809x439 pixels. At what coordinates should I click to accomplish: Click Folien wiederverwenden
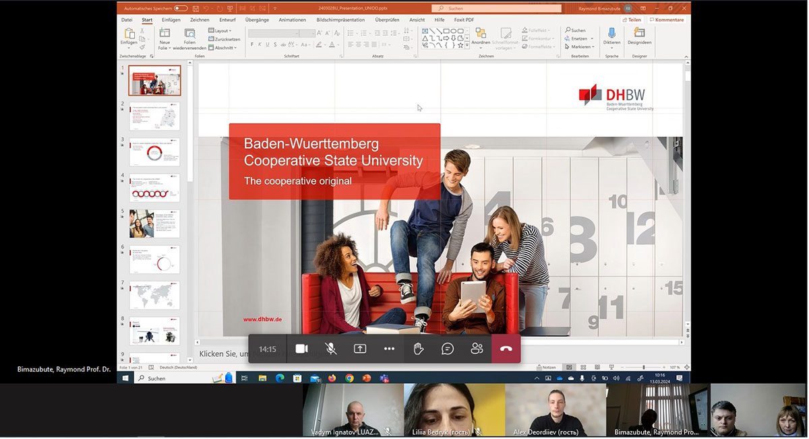point(189,40)
